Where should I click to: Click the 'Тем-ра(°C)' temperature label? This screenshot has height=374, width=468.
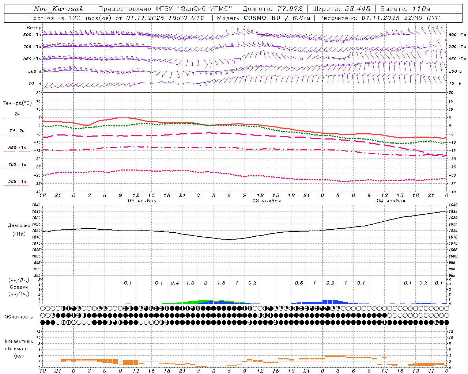(17, 103)
